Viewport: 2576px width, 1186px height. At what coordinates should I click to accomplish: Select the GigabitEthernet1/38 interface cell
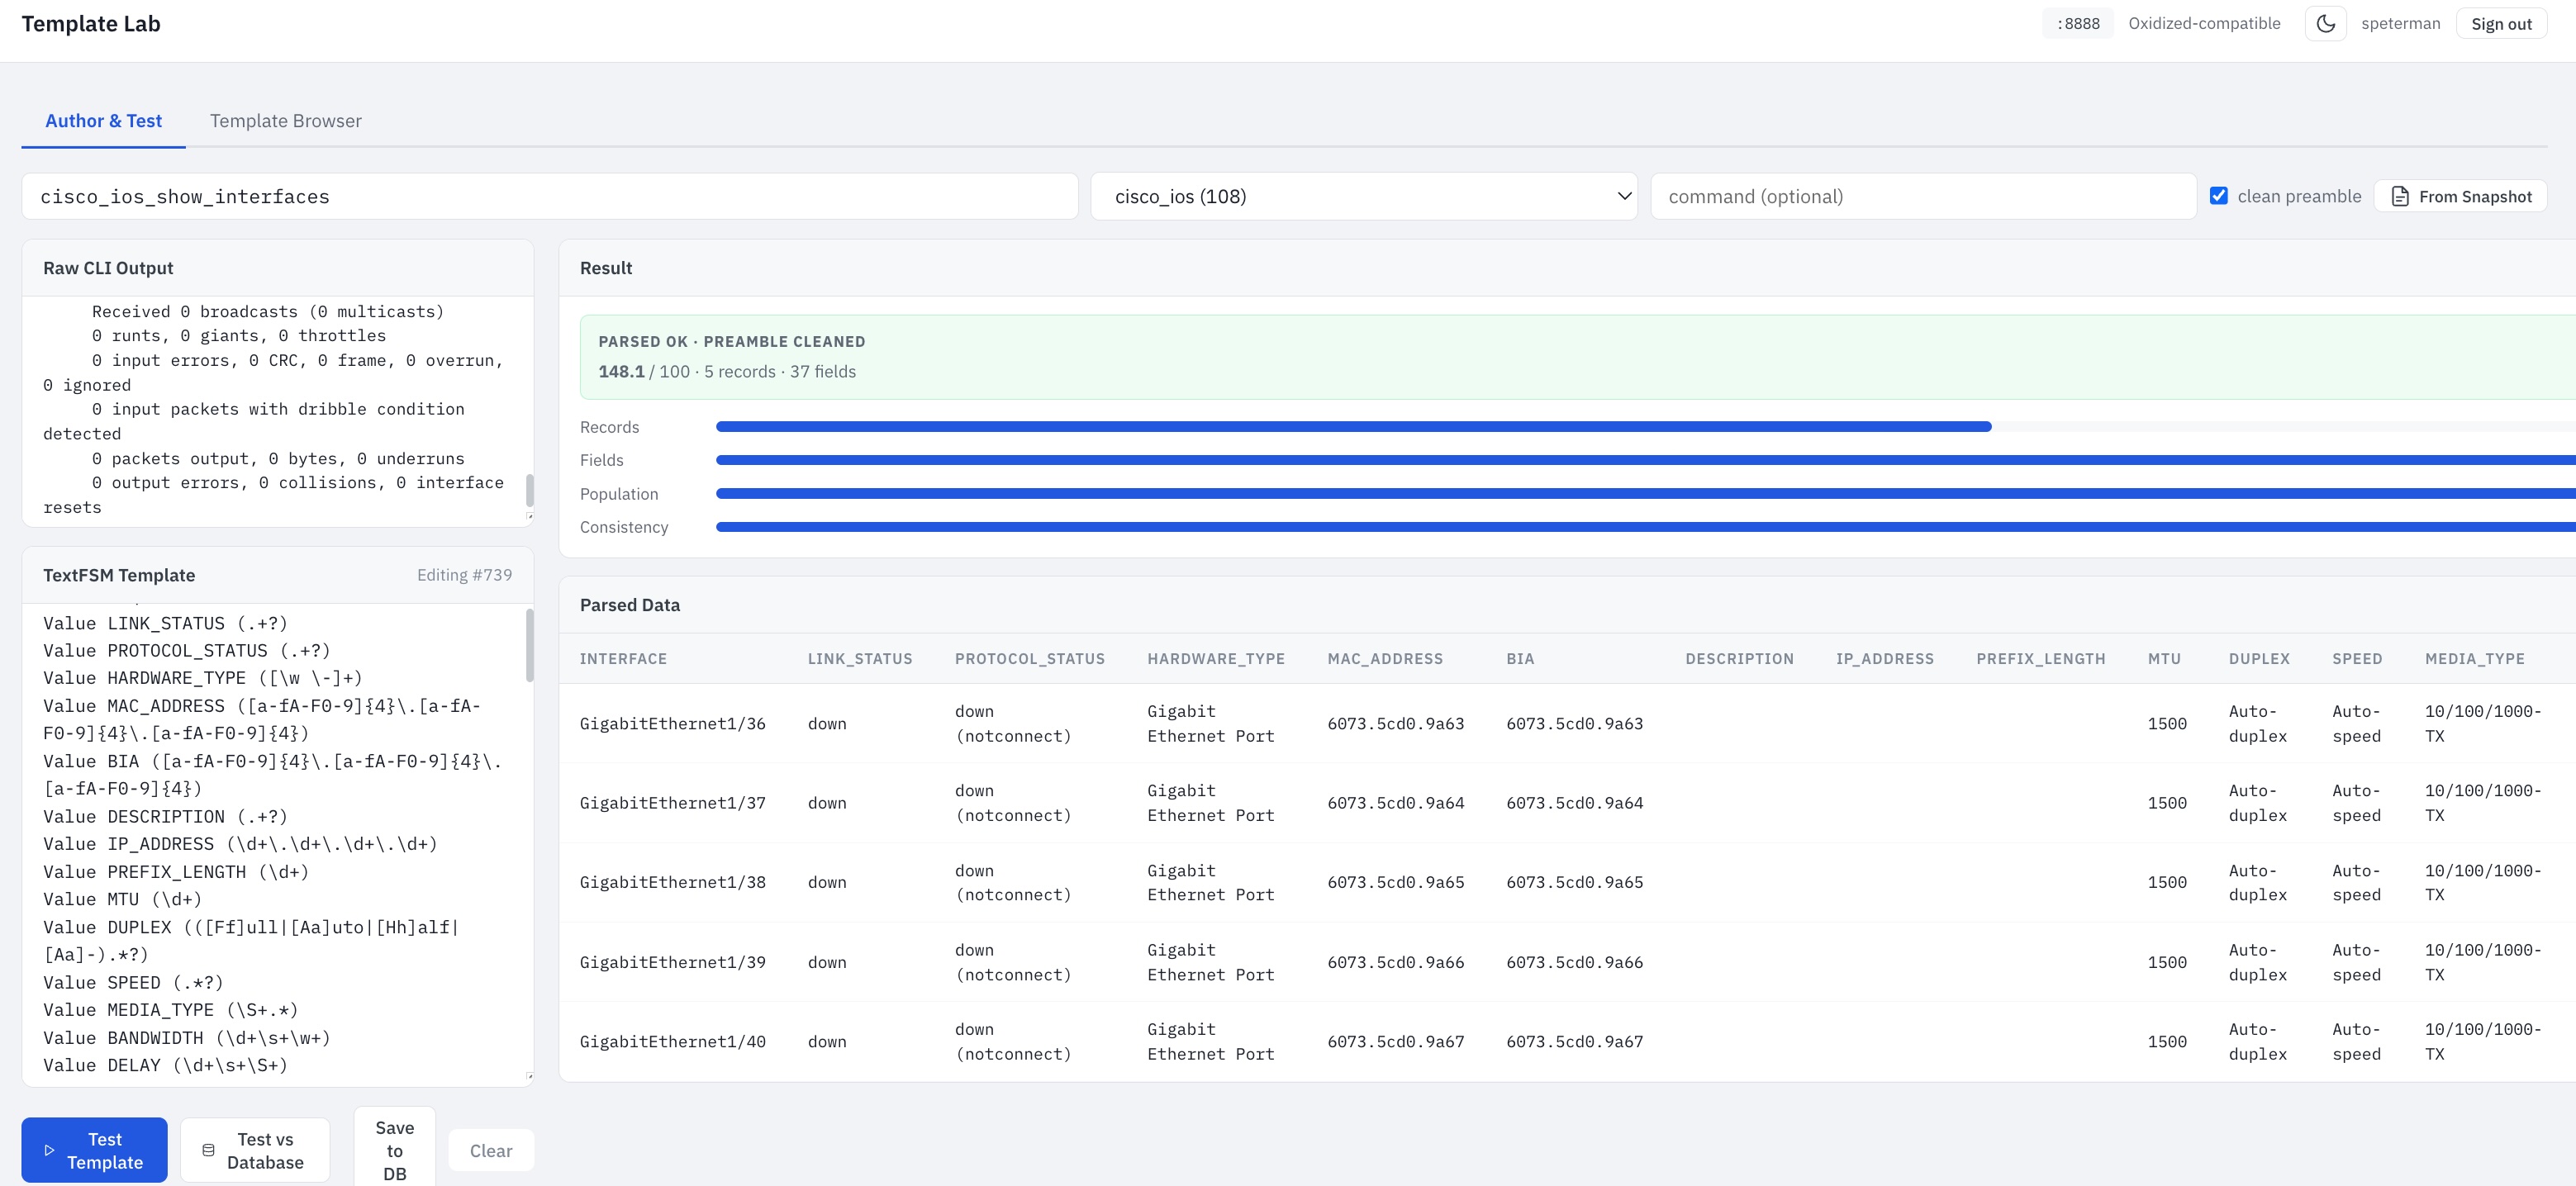pyautogui.click(x=673, y=883)
